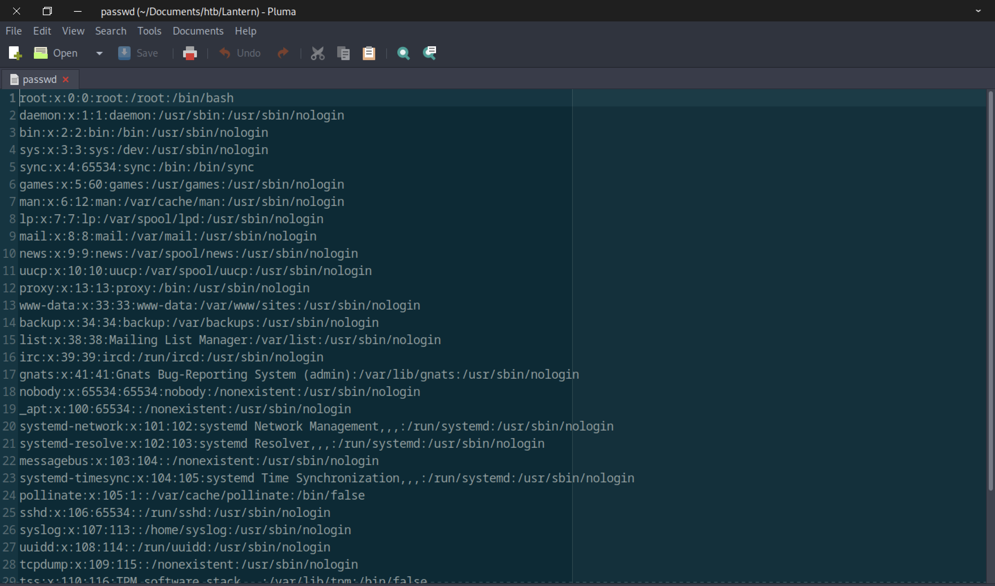Open the File menu

13,31
